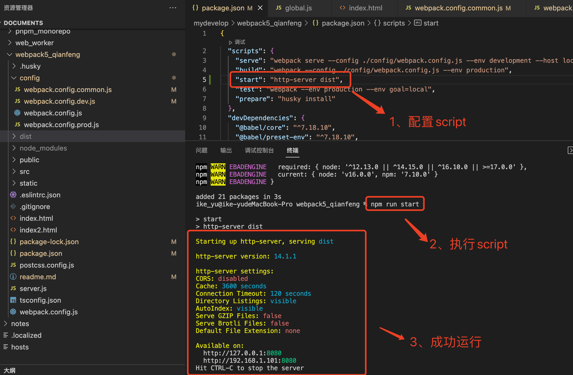Open the 问题 panel tab
The width and height of the screenshot is (573, 375).
coord(201,150)
